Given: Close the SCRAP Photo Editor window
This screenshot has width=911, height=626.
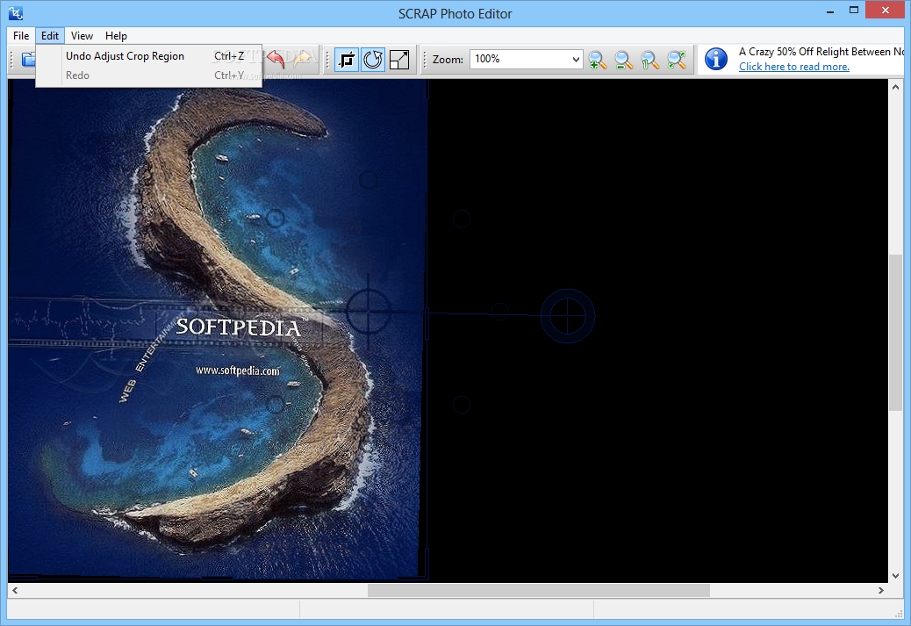Looking at the screenshot, I should [886, 10].
